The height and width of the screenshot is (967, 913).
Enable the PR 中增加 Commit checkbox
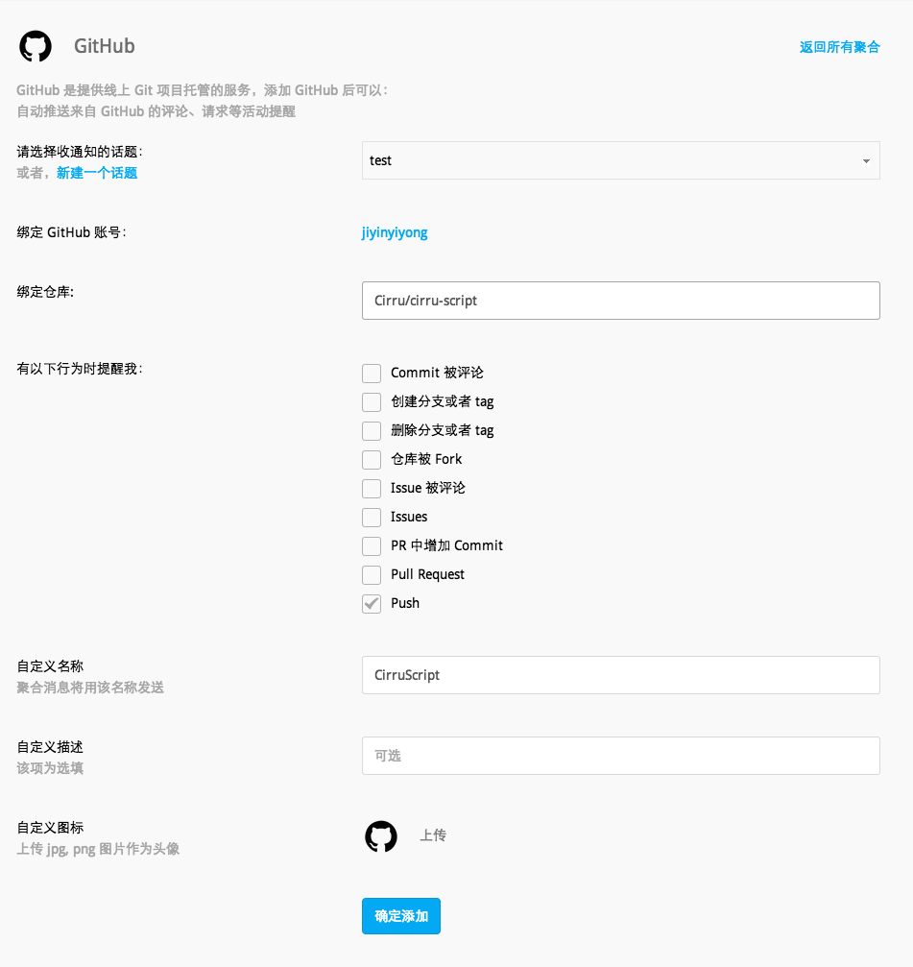point(372,545)
